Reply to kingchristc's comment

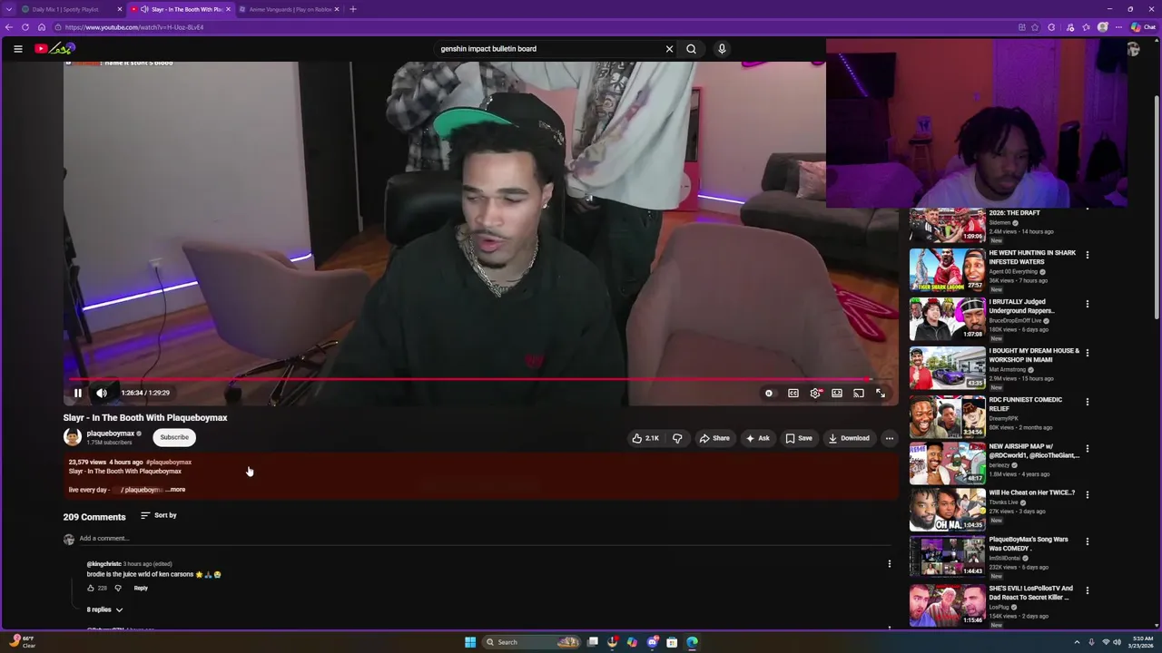[x=141, y=588]
